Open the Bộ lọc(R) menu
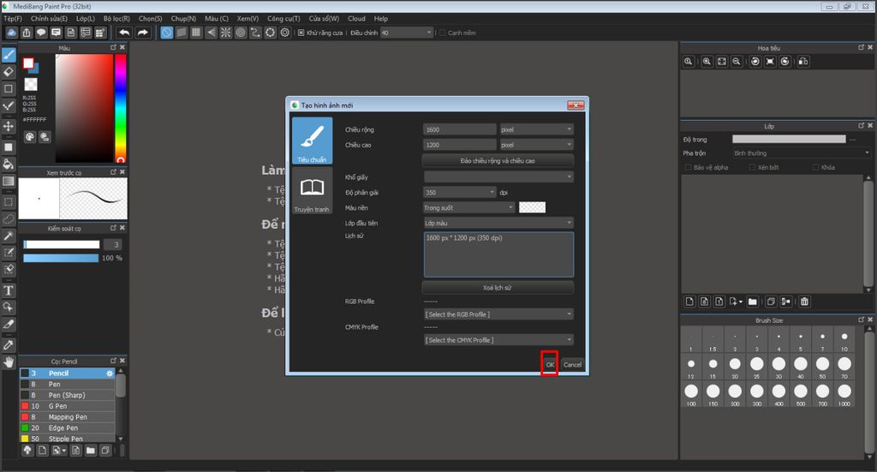Viewport: 877px width, 472px height. [x=116, y=18]
